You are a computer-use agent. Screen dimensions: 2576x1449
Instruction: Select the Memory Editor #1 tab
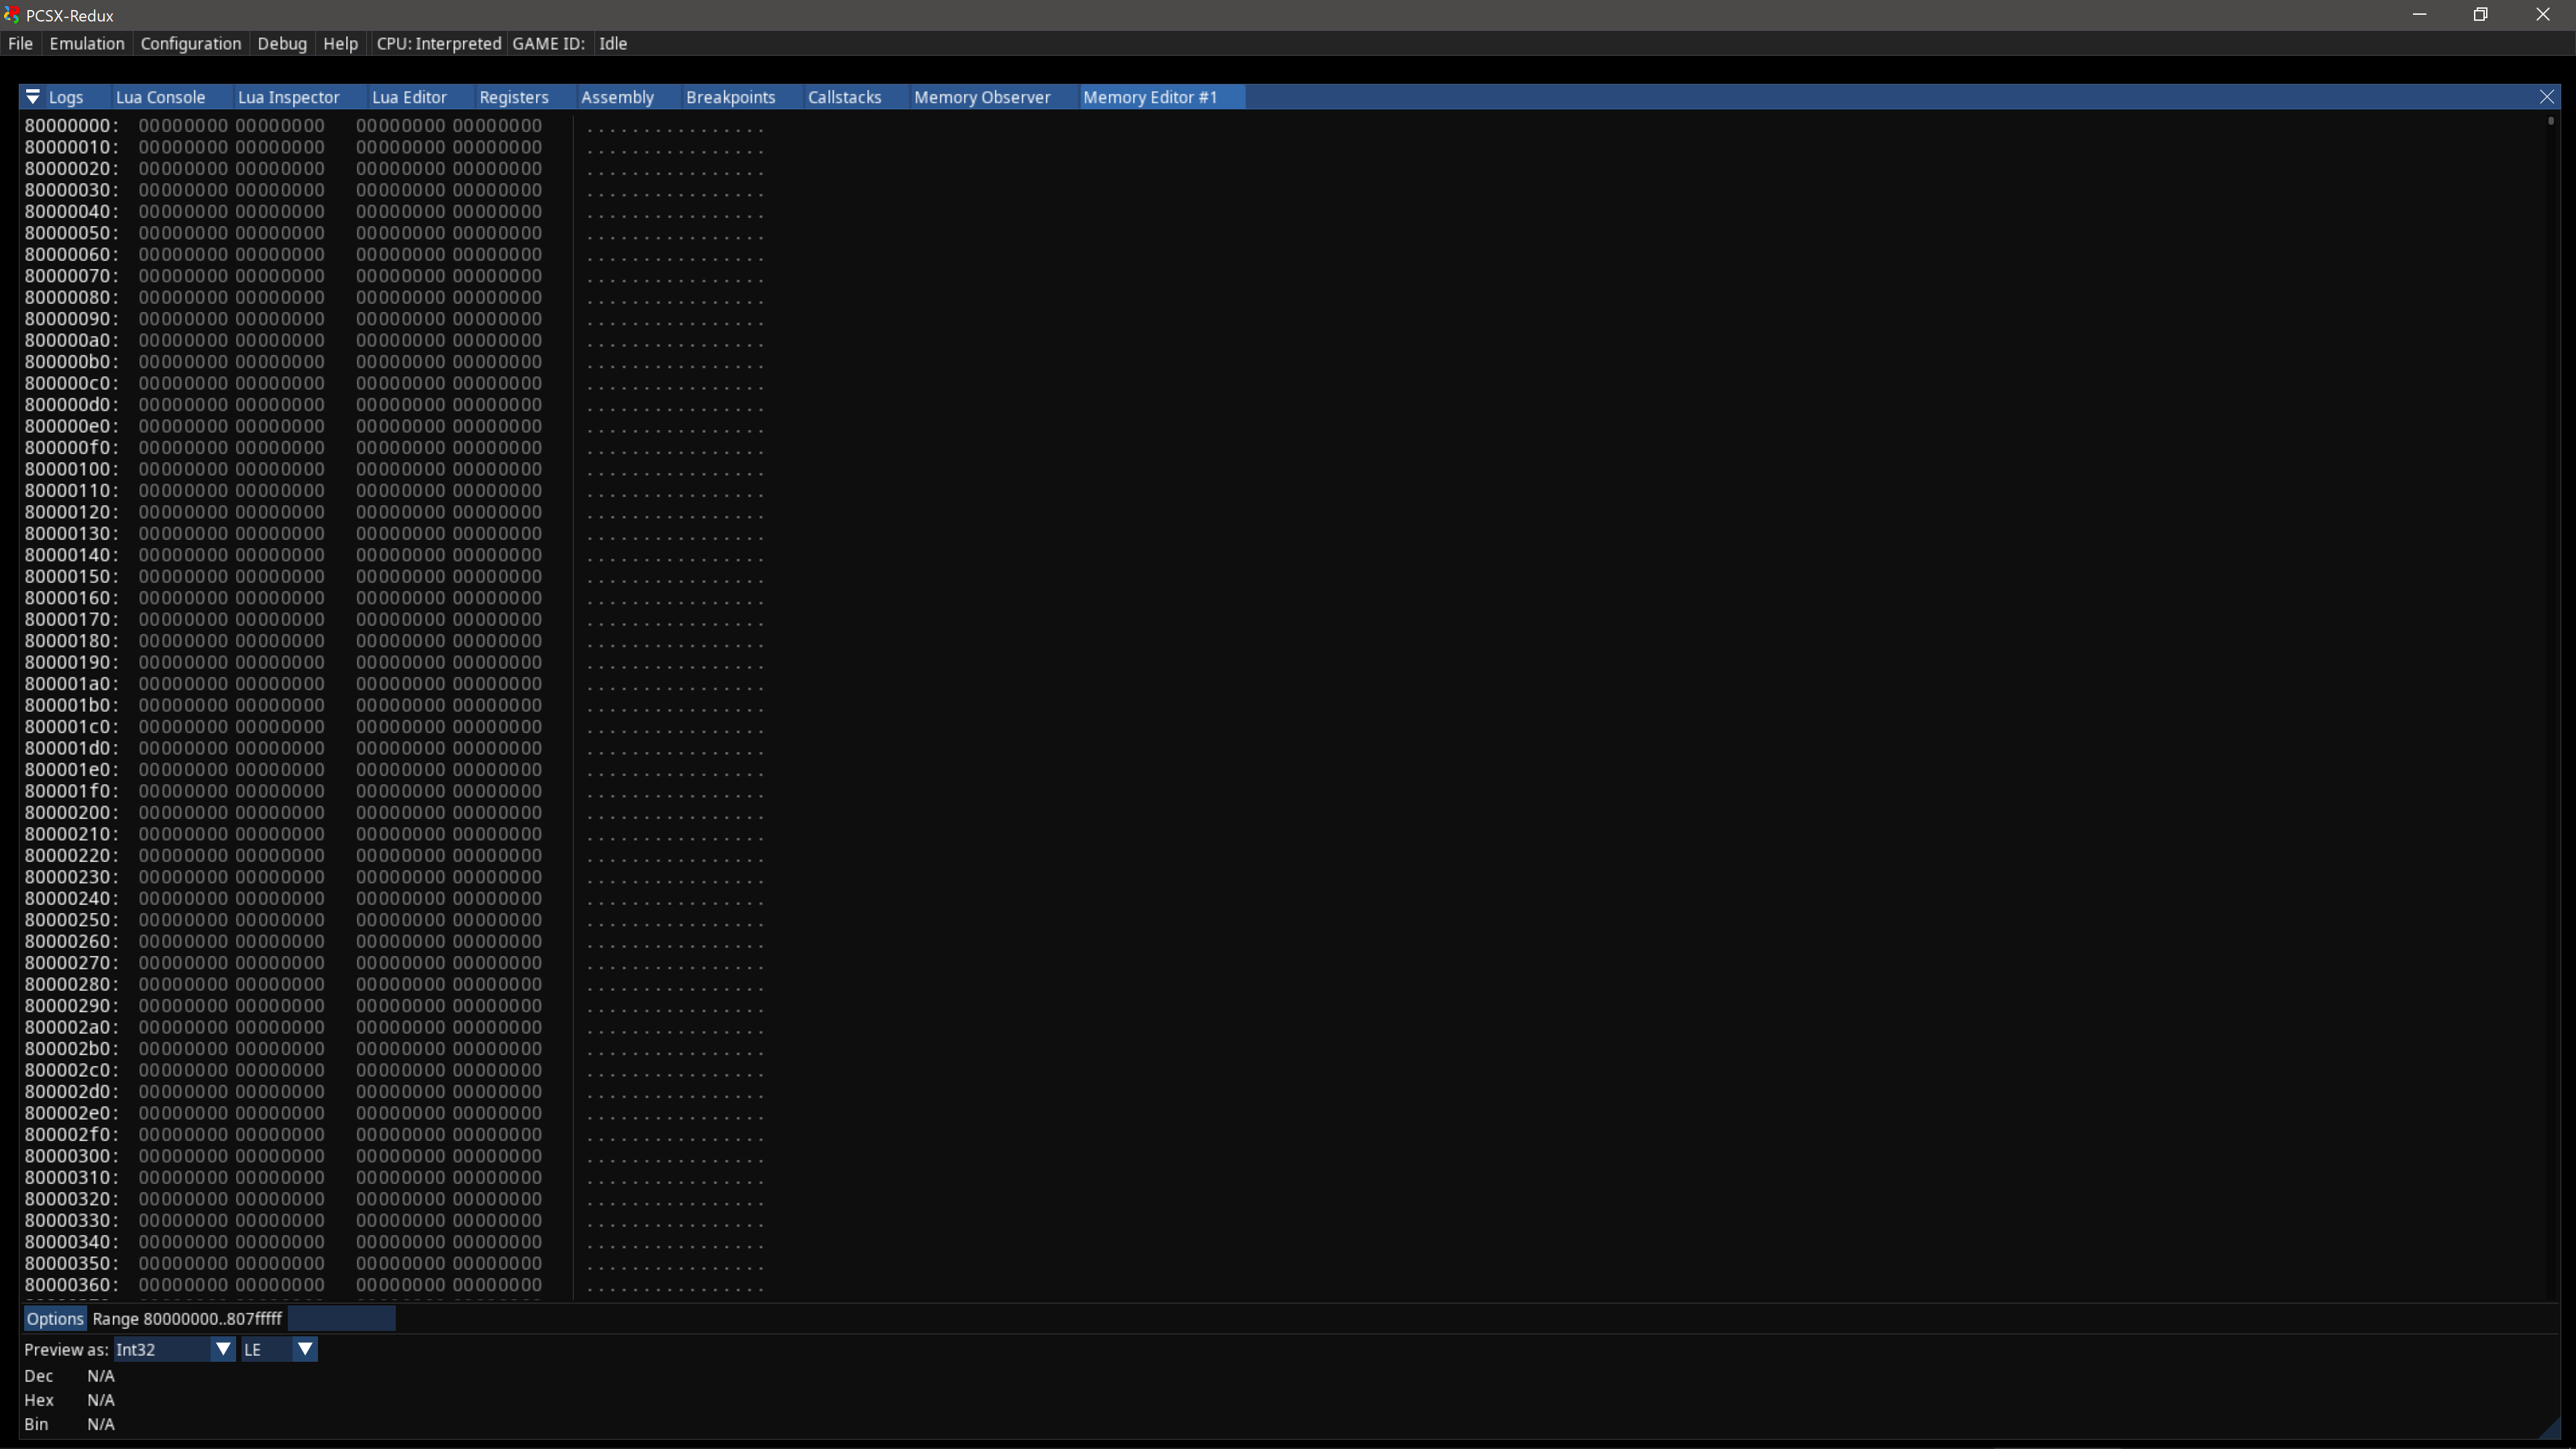[1150, 96]
